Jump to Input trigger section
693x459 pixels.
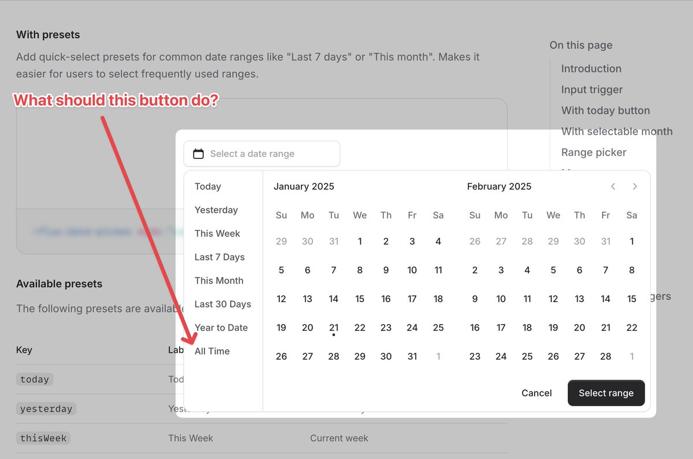592,89
